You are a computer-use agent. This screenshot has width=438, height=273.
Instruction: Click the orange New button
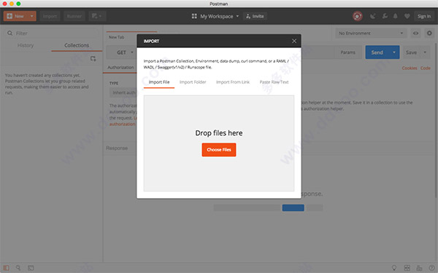[x=15, y=16]
